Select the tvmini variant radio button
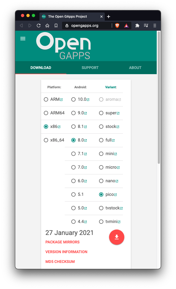176x289 pixels. [101, 222]
